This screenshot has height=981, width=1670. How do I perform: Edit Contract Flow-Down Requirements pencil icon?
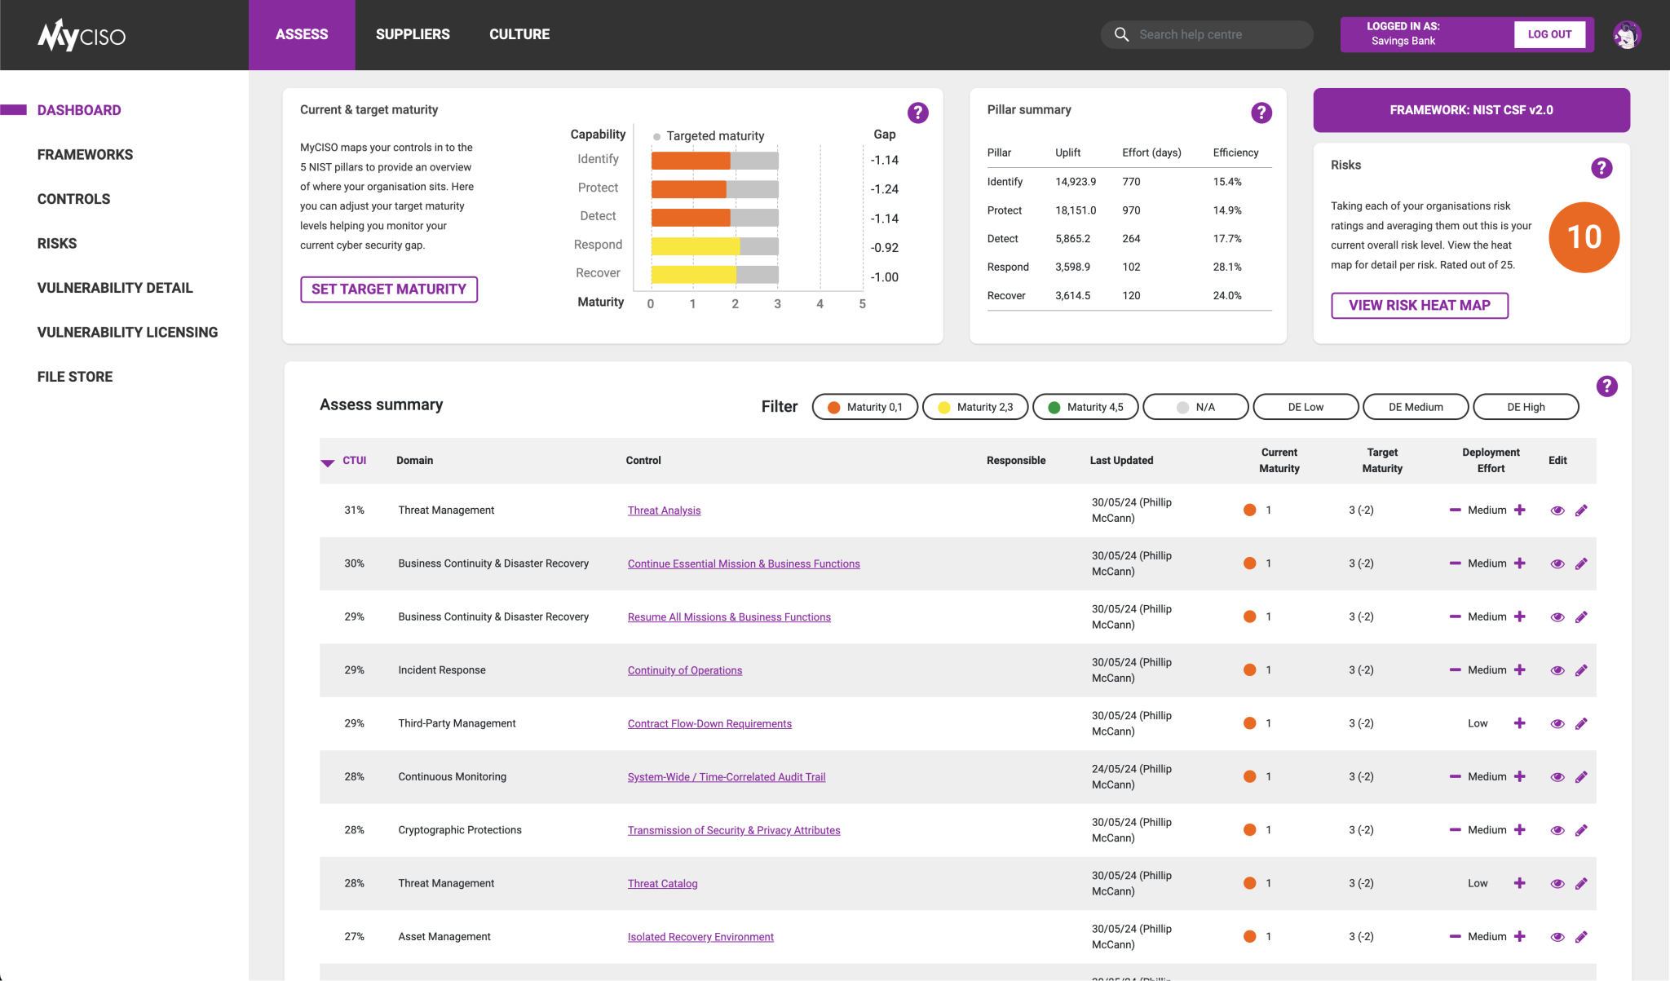coord(1581,723)
